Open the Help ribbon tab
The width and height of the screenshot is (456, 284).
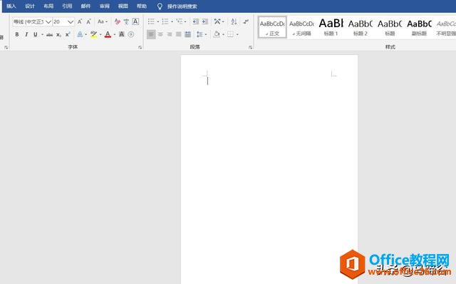click(x=142, y=6)
